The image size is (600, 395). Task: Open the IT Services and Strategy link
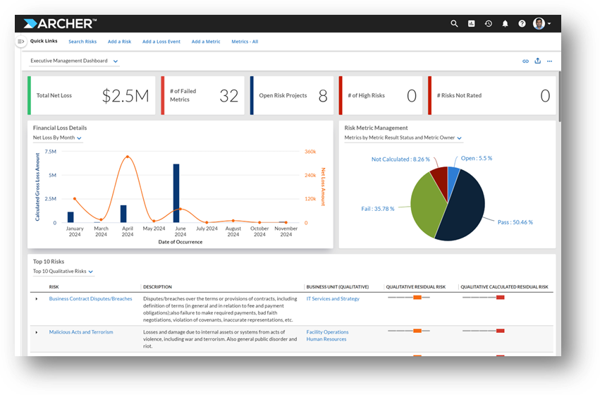coord(333,298)
